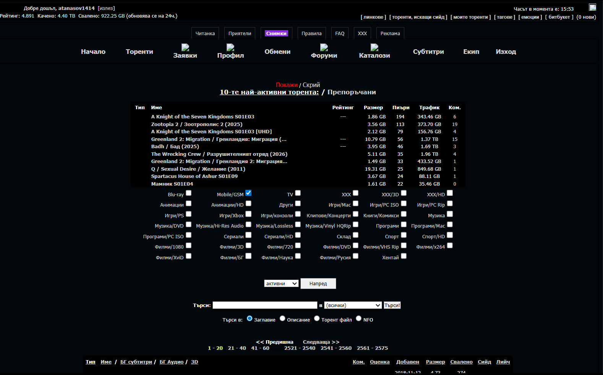
Task: Choose the NFO search radio button
Action: (x=358, y=318)
